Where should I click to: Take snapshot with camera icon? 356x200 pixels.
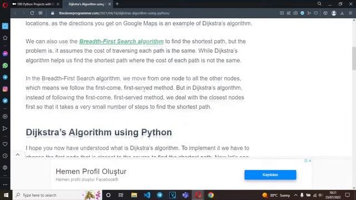[295, 13]
